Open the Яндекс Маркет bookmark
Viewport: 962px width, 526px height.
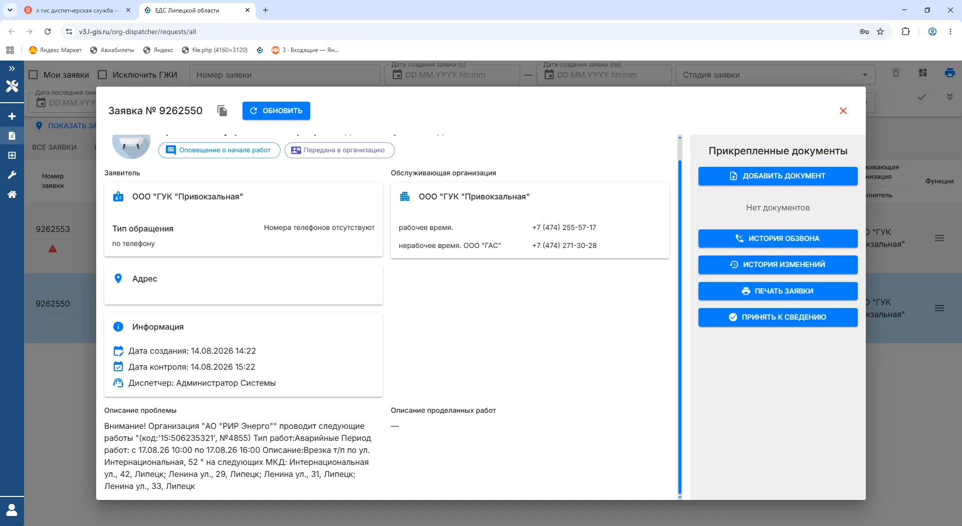(x=56, y=50)
